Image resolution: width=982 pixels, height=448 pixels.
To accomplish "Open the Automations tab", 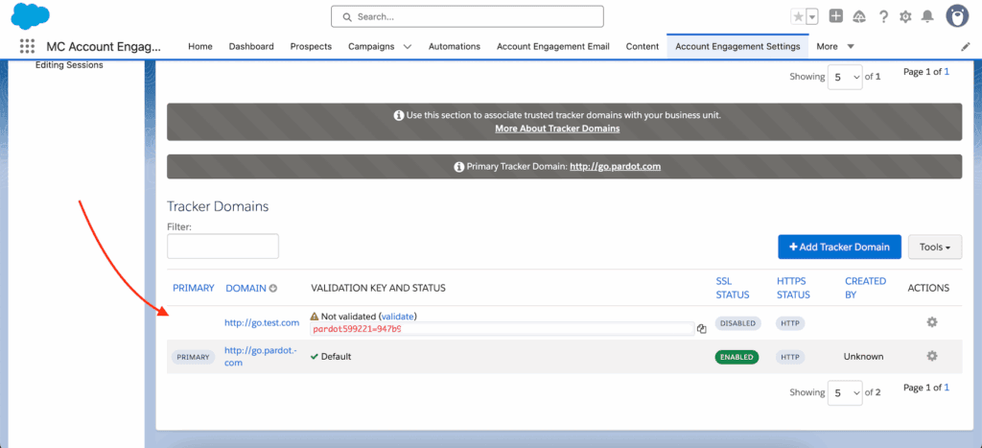I will [x=454, y=46].
